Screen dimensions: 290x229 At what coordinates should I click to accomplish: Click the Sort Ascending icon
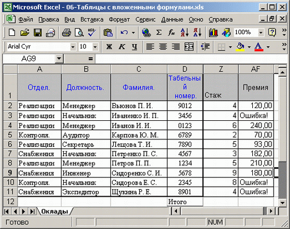[184, 32]
